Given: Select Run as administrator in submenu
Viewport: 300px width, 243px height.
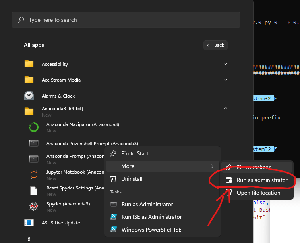Looking at the screenshot, I should [262, 180].
